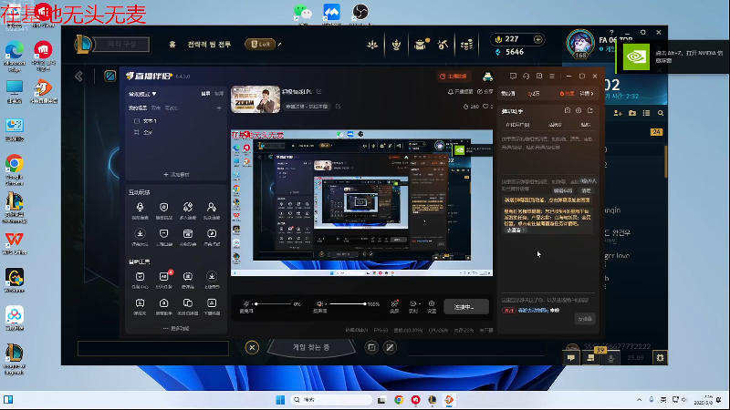Click the first icon in 弹幕助手 header
Viewport: 730px width, 410px height.
[x=567, y=110]
